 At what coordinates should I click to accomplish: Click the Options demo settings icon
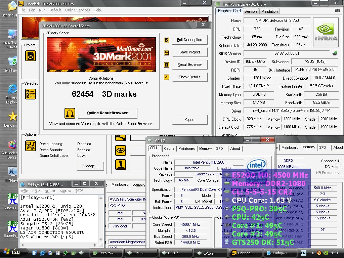coord(31,146)
